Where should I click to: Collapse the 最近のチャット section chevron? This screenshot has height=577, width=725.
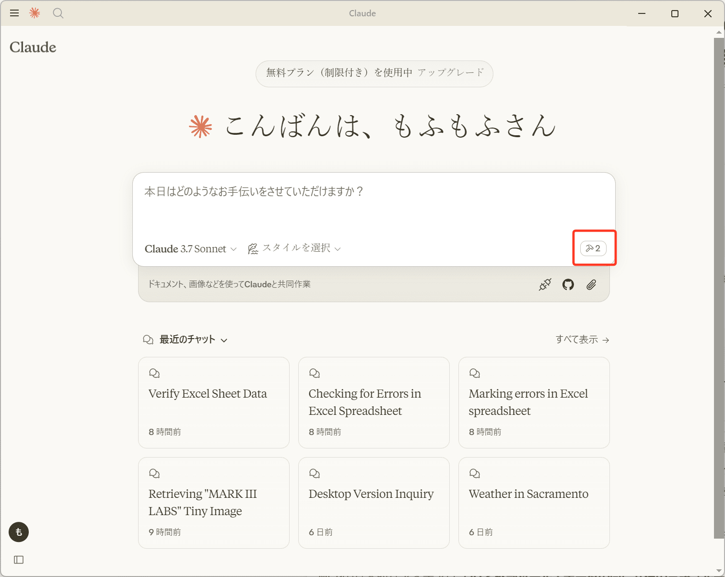(x=224, y=340)
